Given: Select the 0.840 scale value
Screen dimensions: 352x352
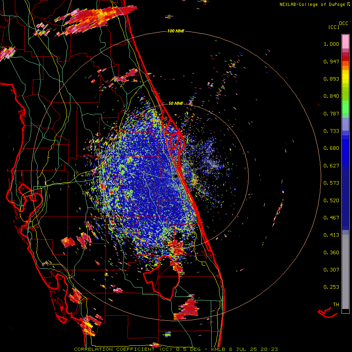Looking at the screenshot, I should 331,96.
